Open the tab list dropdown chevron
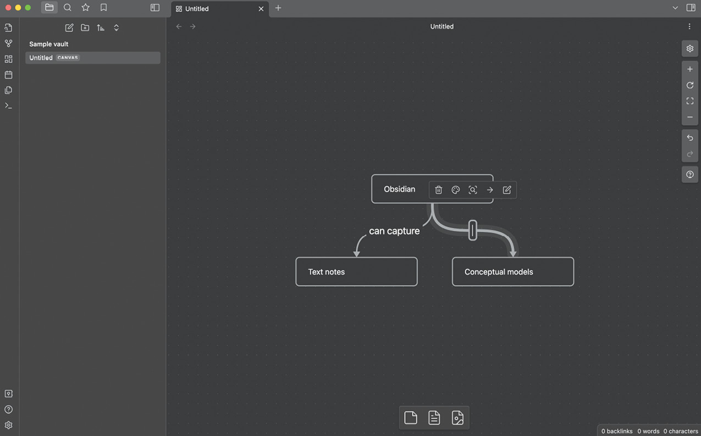The width and height of the screenshot is (701, 436). (675, 8)
